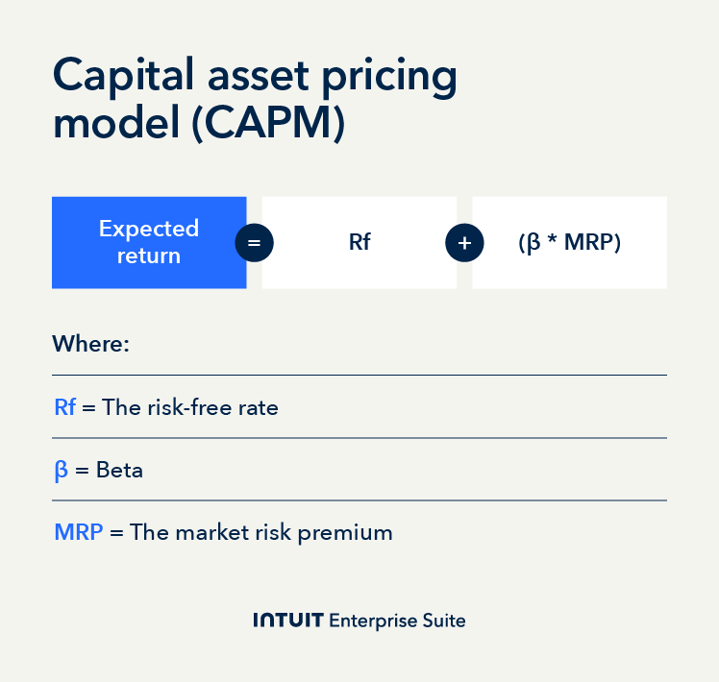Click the divider line under "Where:"
Viewport: 719px width, 682px height.
359,375
